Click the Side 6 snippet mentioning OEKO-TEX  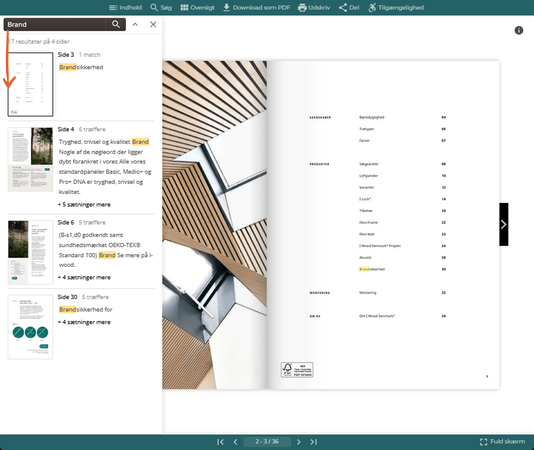click(106, 249)
